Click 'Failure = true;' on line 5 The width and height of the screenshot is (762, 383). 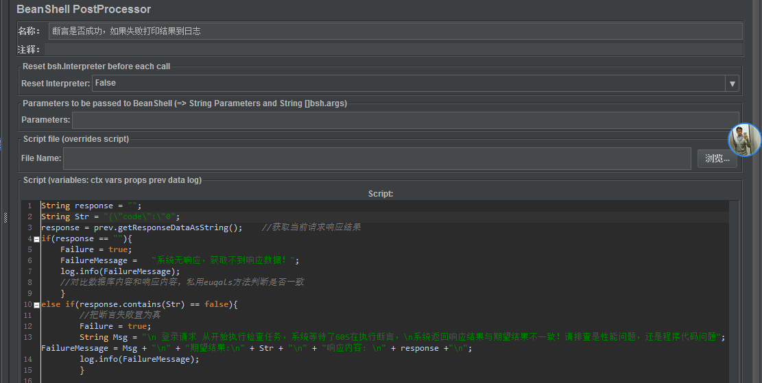tap(96, 249)
